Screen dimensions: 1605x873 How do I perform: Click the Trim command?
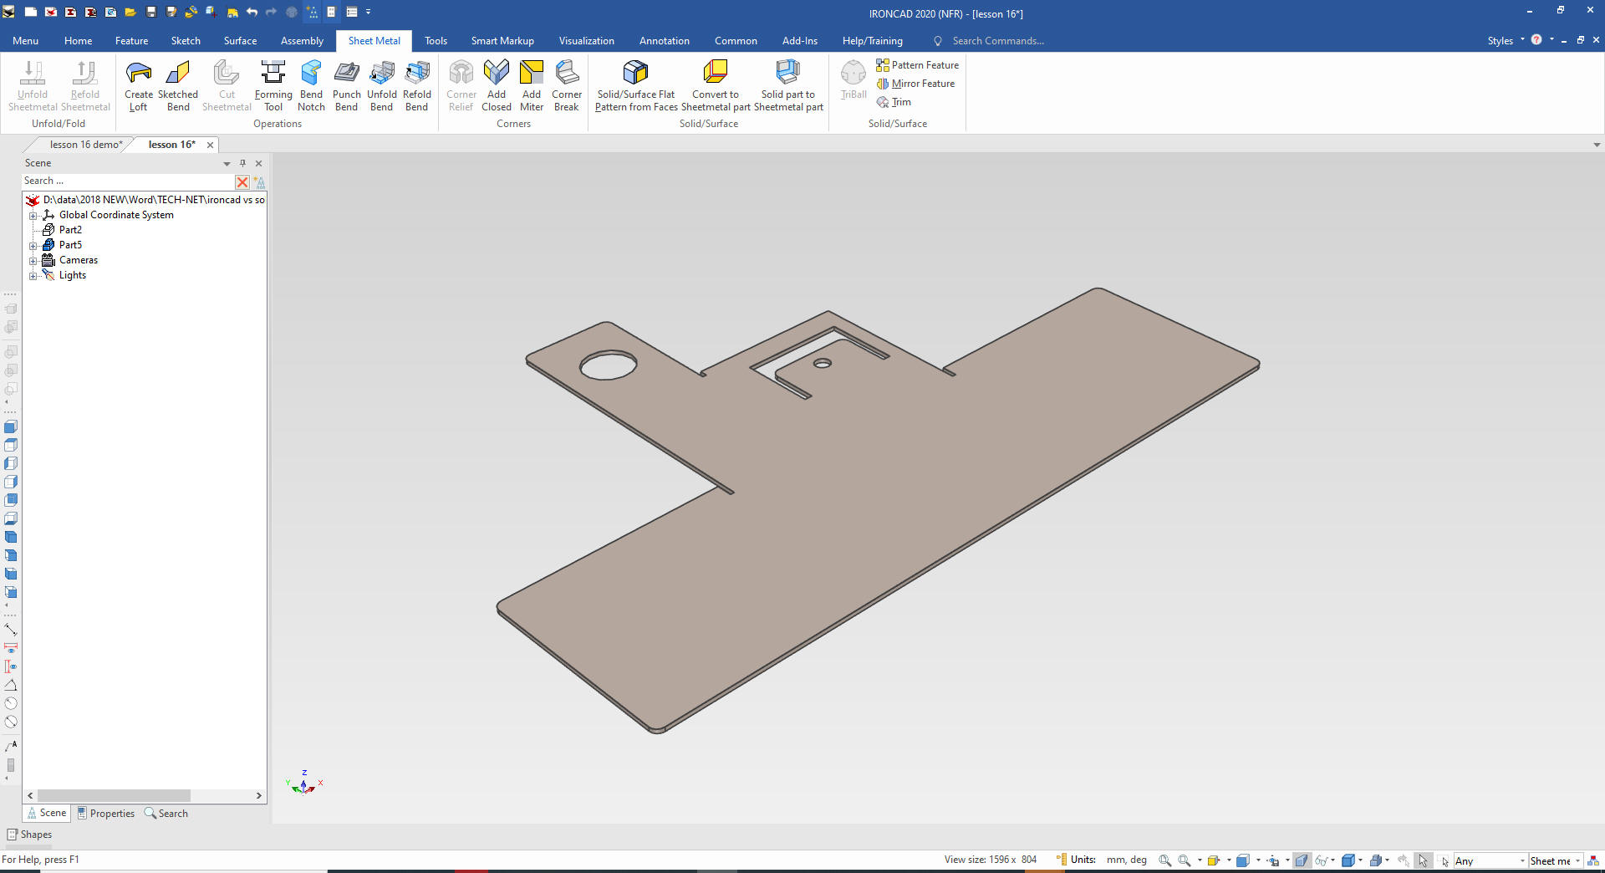click(894, 102)
